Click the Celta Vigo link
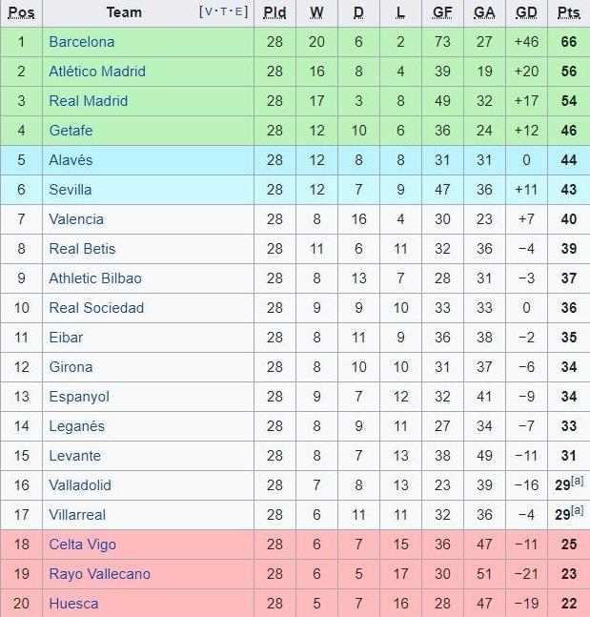The width and height of the screenshot is (590, 617). [82, 545]
